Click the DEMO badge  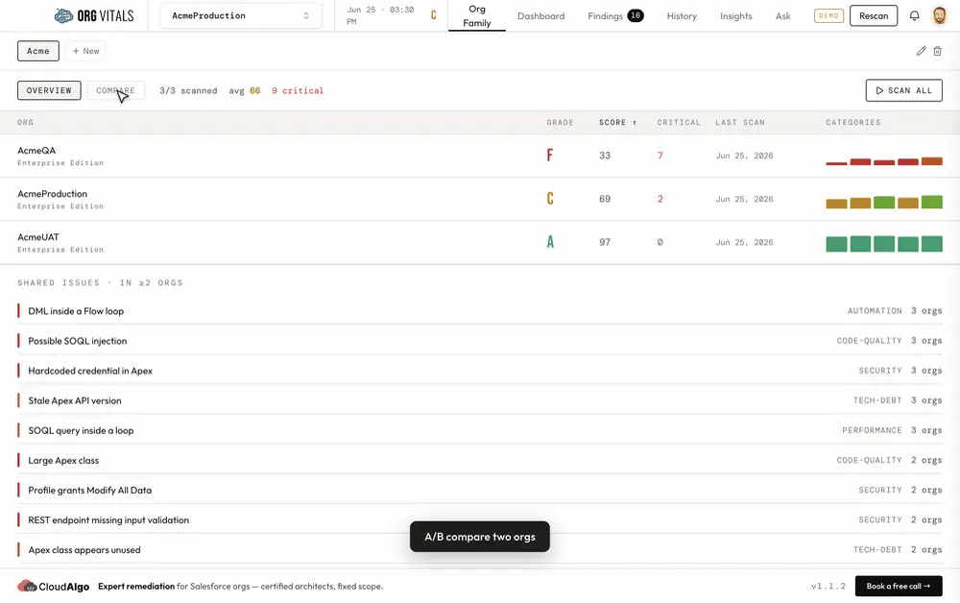[828, 16]
